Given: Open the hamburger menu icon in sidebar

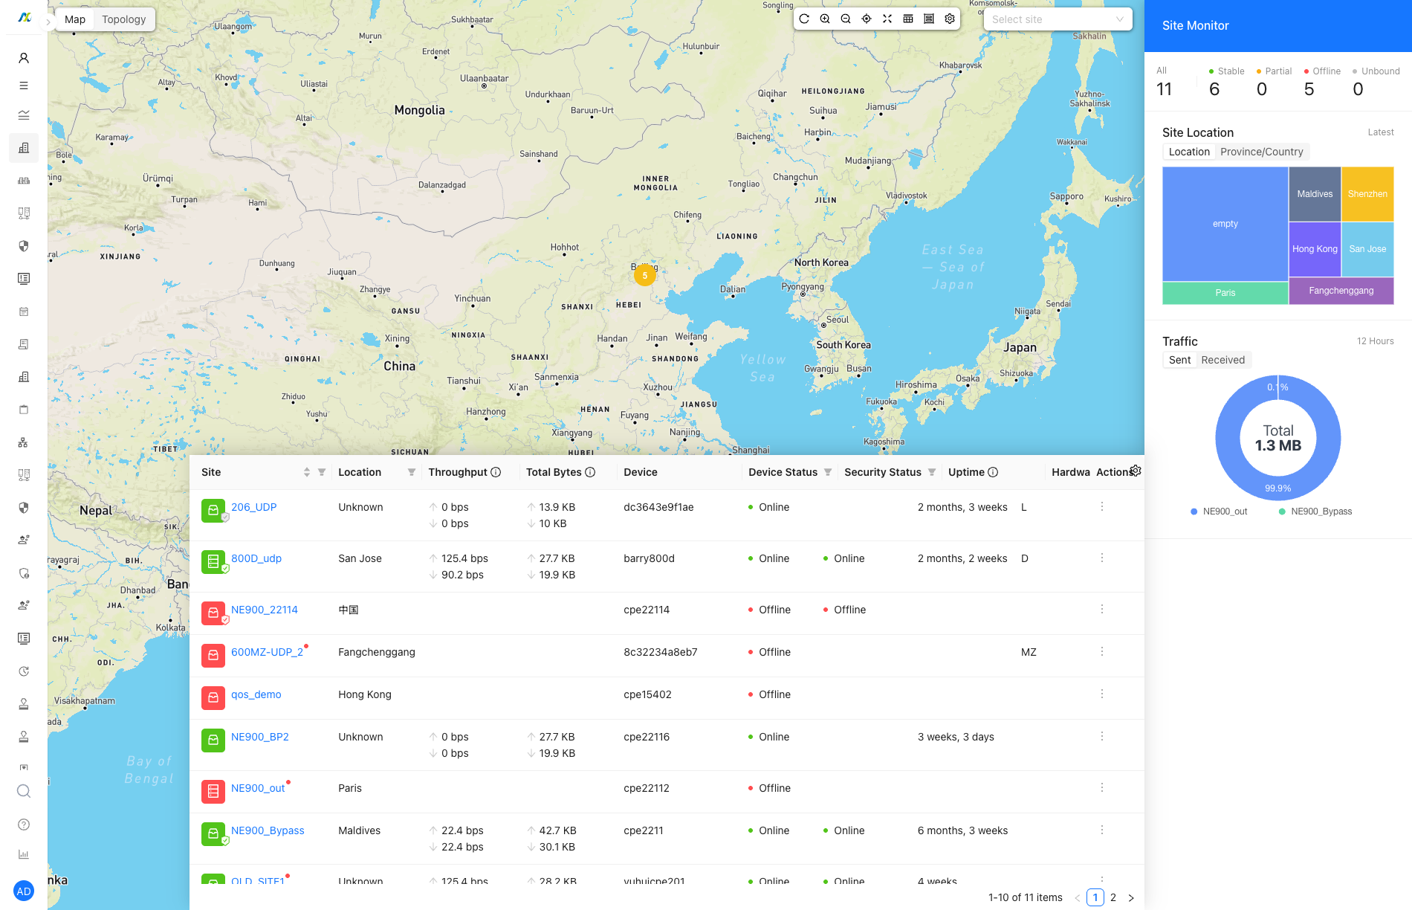Looking at the screenshot, I should [24, 85].
